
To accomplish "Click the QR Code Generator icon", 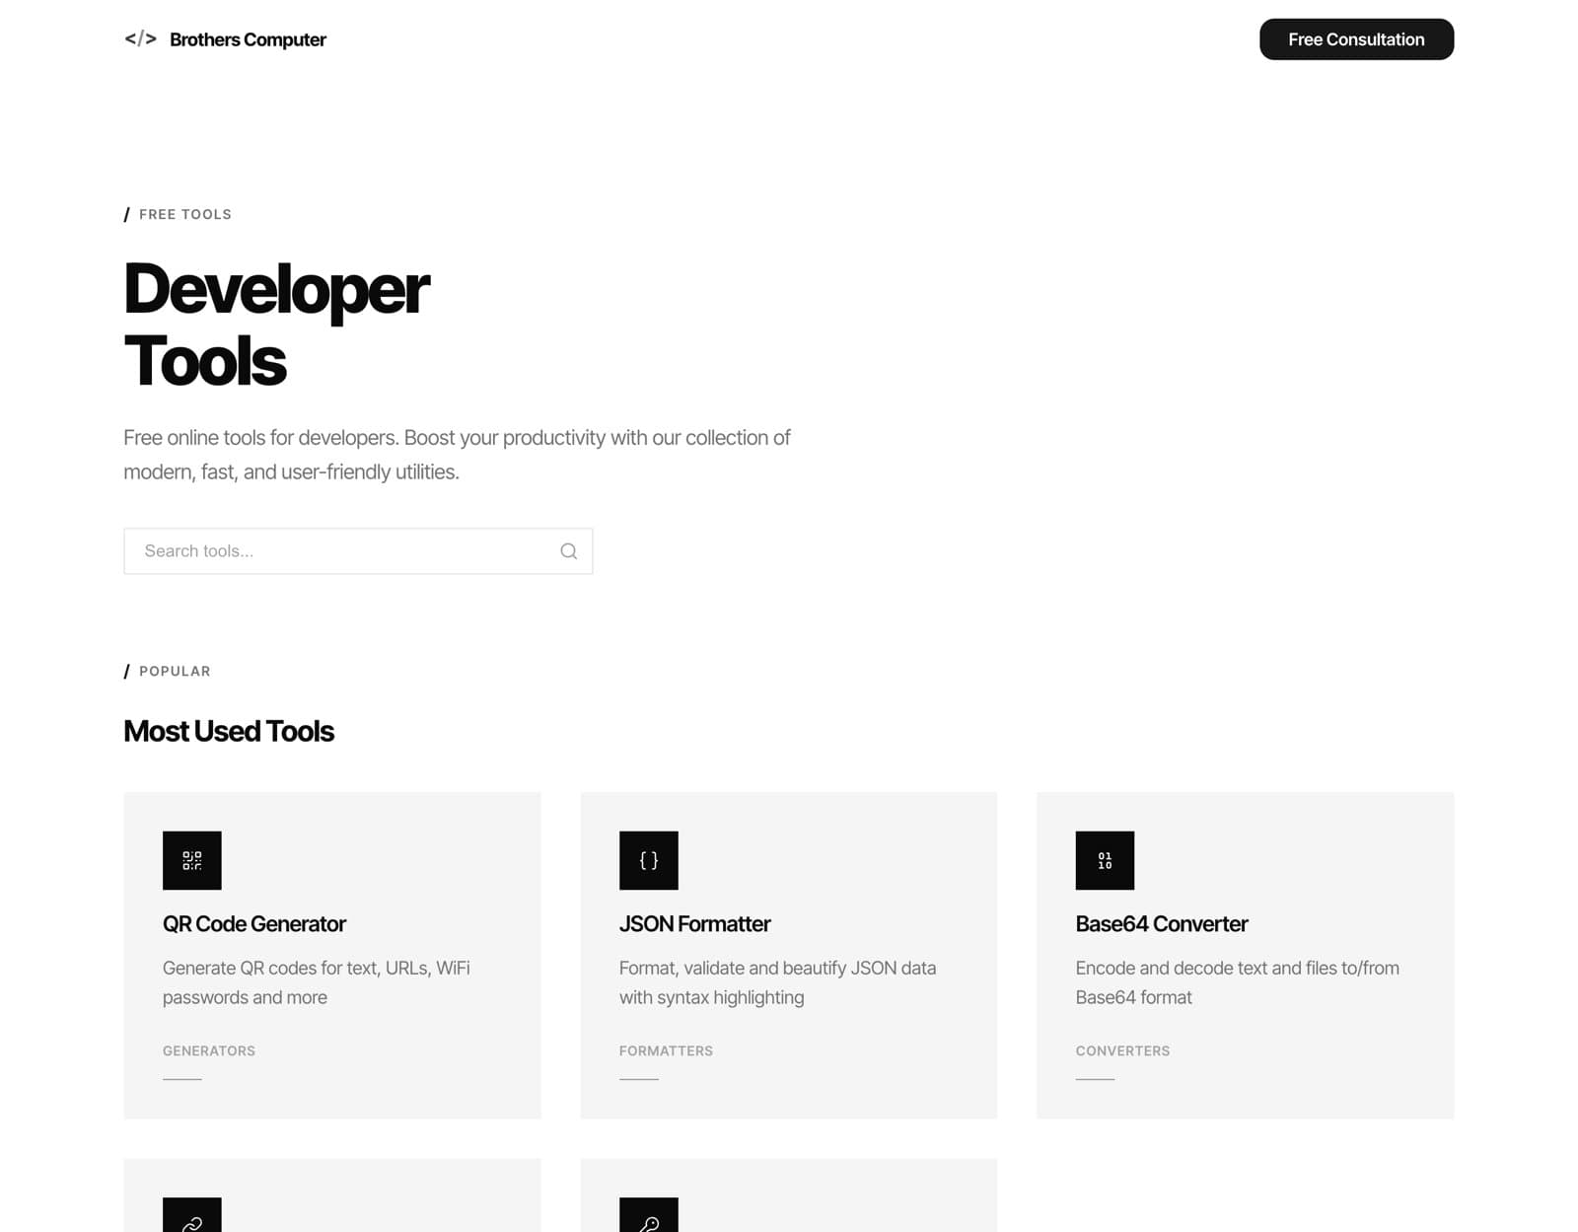I will coord(192,860).
